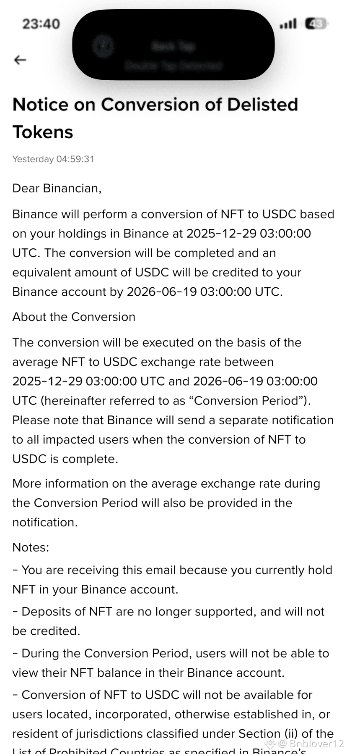Tap the note about NFT deposits no longer supported
This screenshot has width=347, height=754.
[168, 621]
